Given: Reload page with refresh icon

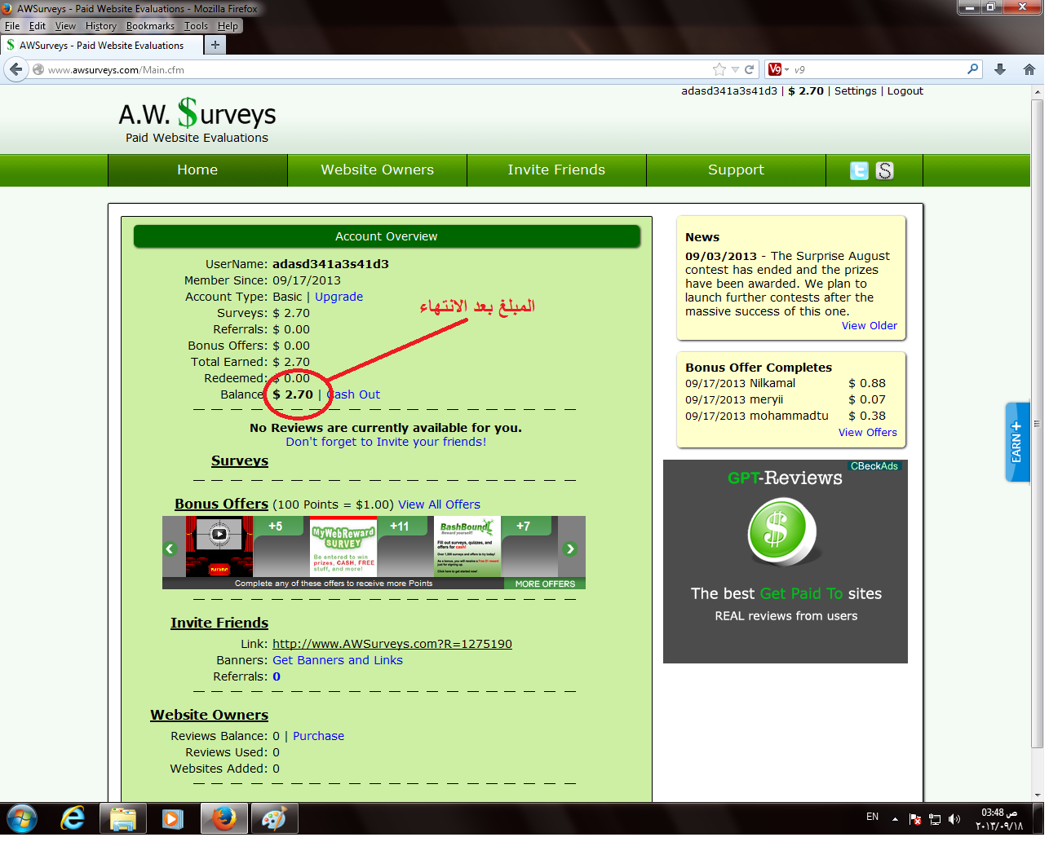Looking at the screenshot, I should coord(749,69).
